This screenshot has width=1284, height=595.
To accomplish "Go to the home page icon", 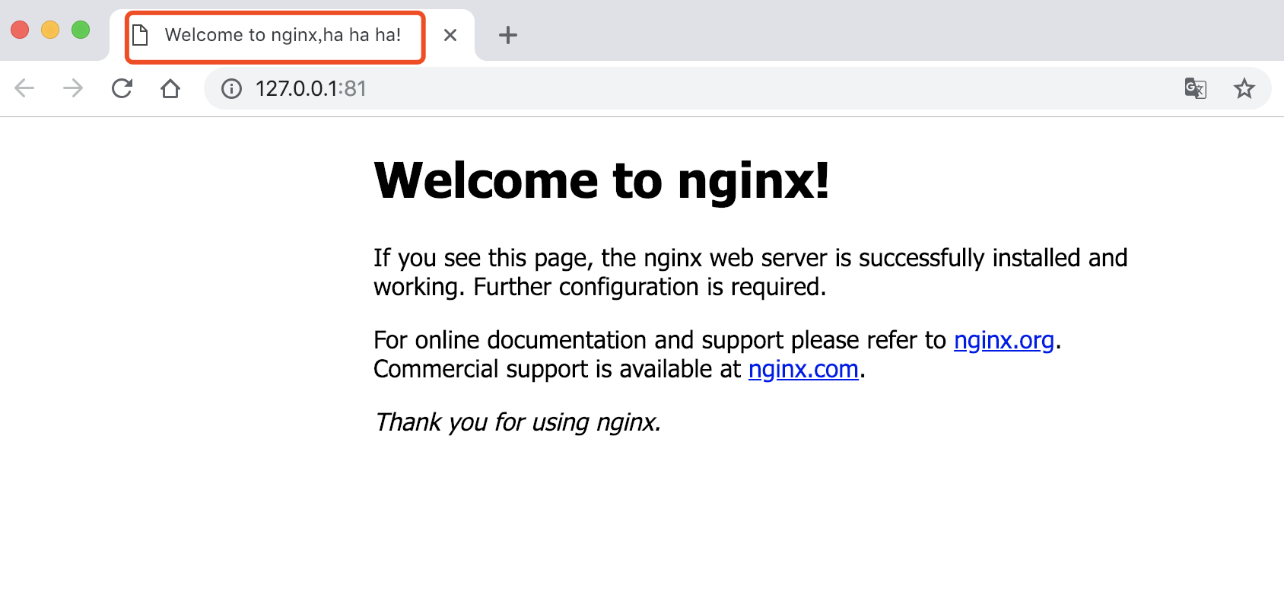I will pos(170,88).
